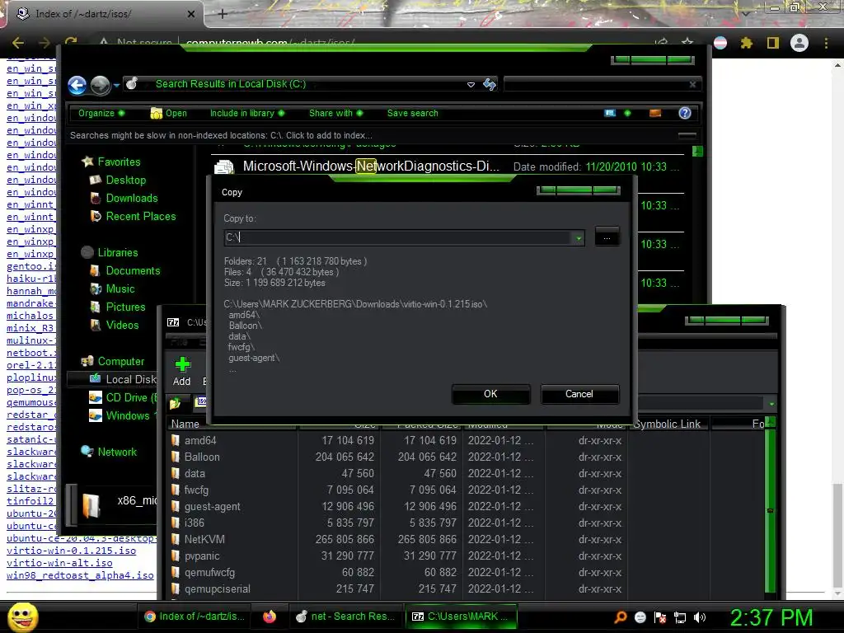Click the Symbolic Link column header

pos(668,424)
